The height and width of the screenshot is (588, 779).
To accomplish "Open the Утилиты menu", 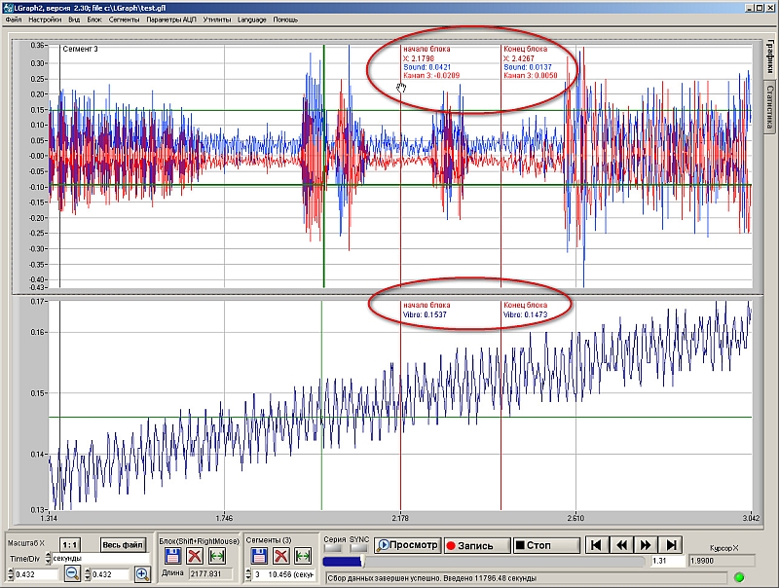I will pyautogui.click(x=217, y=19).
